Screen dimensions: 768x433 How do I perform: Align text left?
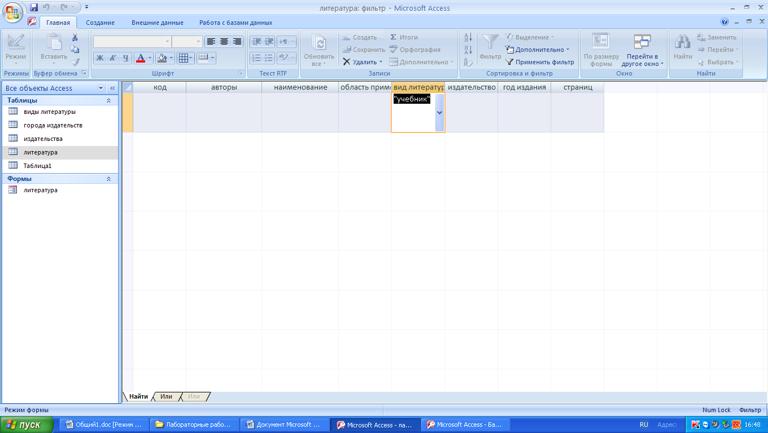click(x=211, y=42)
